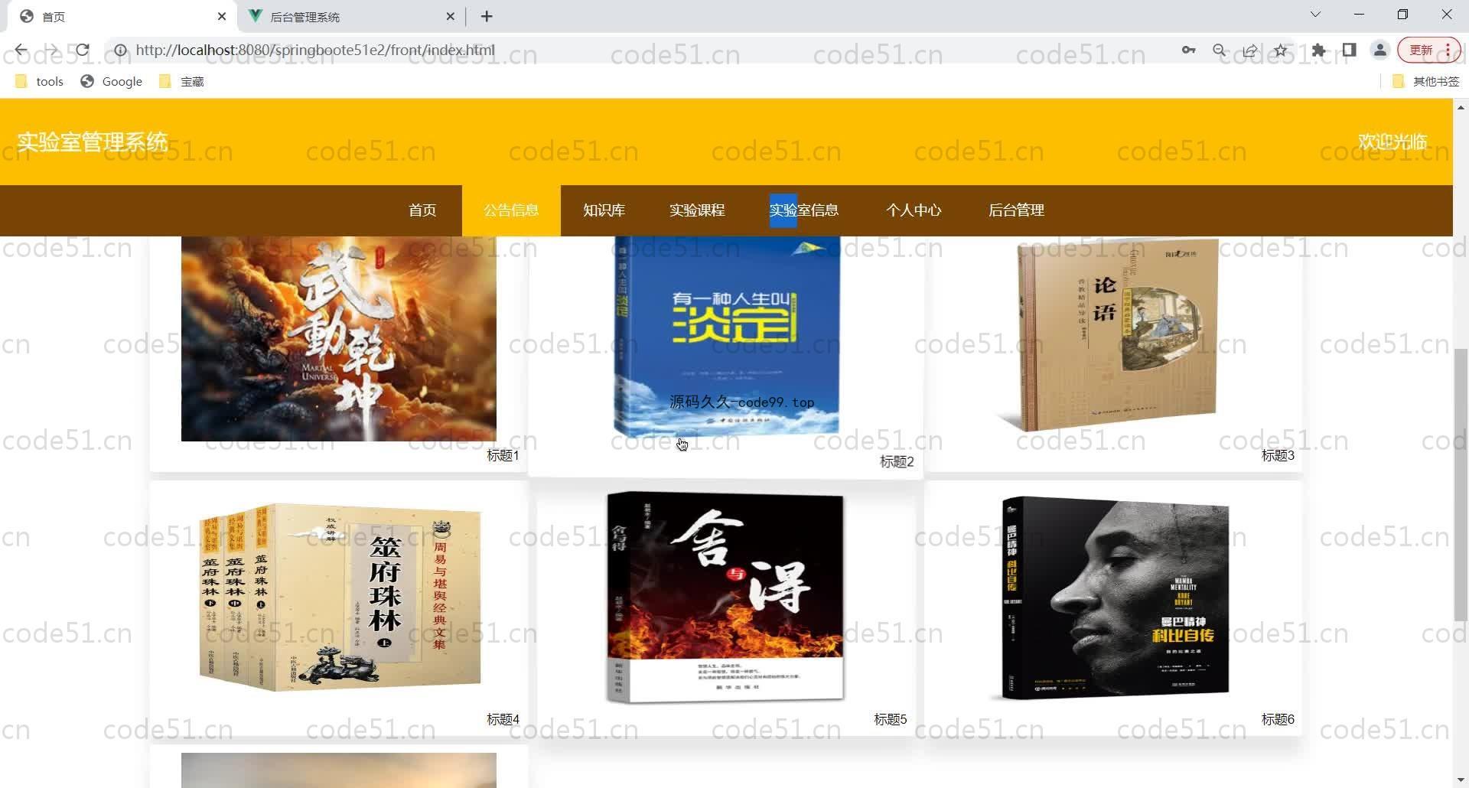Open the Google bookmark
The width and height of the screenshot is (1469, 788).
(112, 81)
